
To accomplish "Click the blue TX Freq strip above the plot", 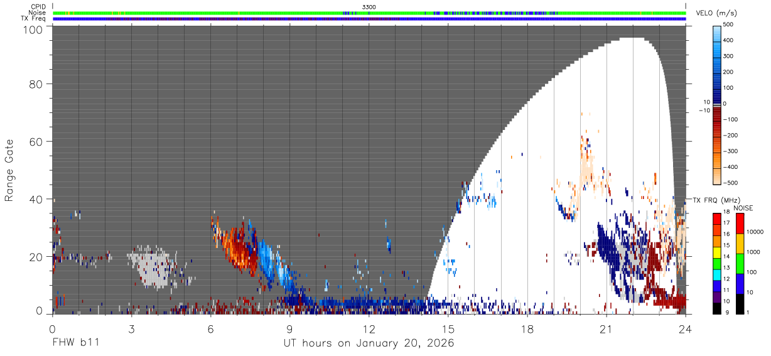I will pyautogui.click(x=369, y=19).
